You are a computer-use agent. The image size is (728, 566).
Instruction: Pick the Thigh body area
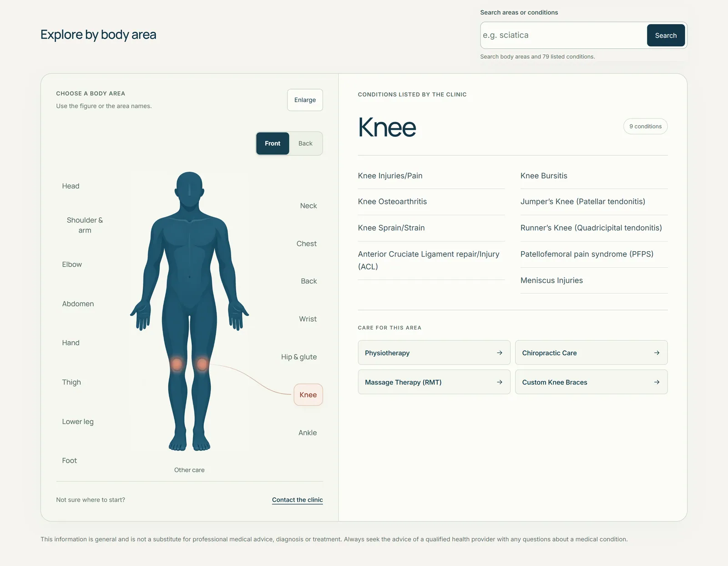(x=71, y=382)
